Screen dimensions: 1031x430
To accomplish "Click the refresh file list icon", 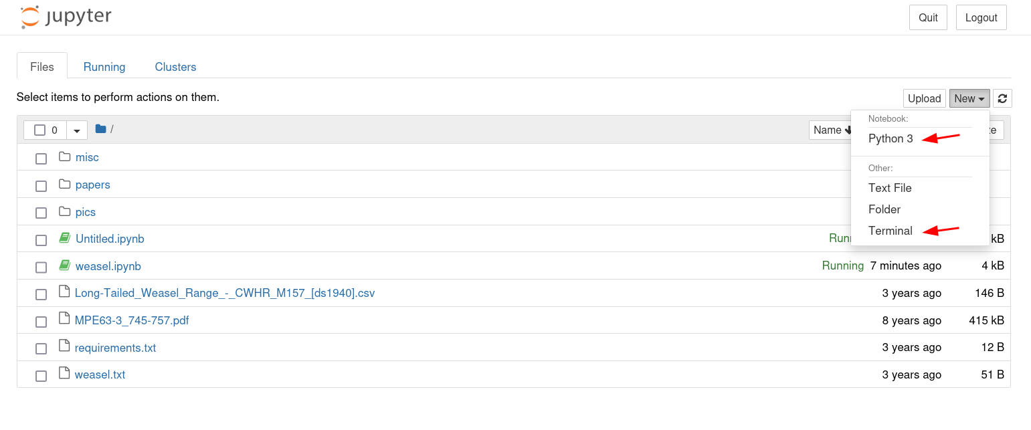I will click(1002, 98).
